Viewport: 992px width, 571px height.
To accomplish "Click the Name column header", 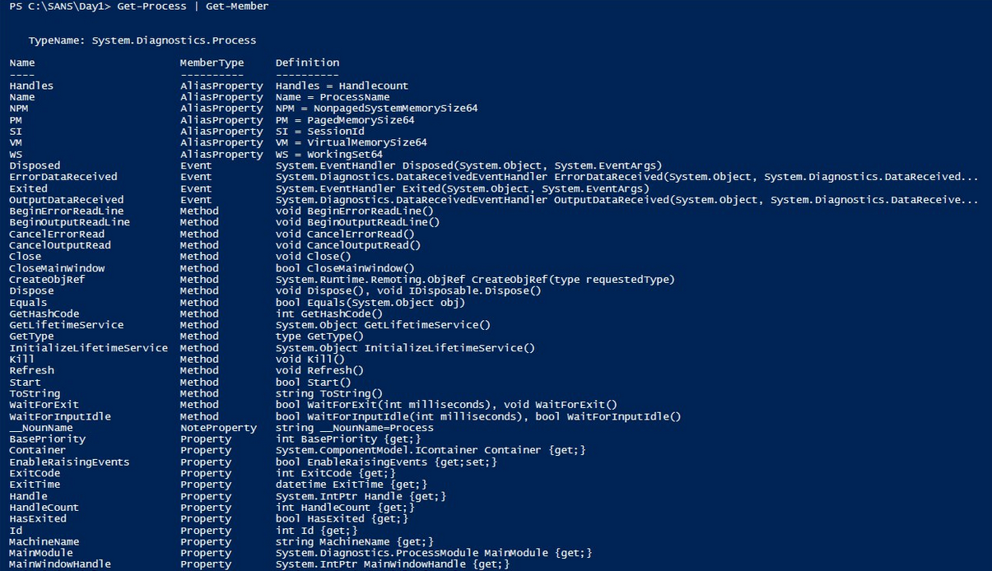I will click(22, 63).
